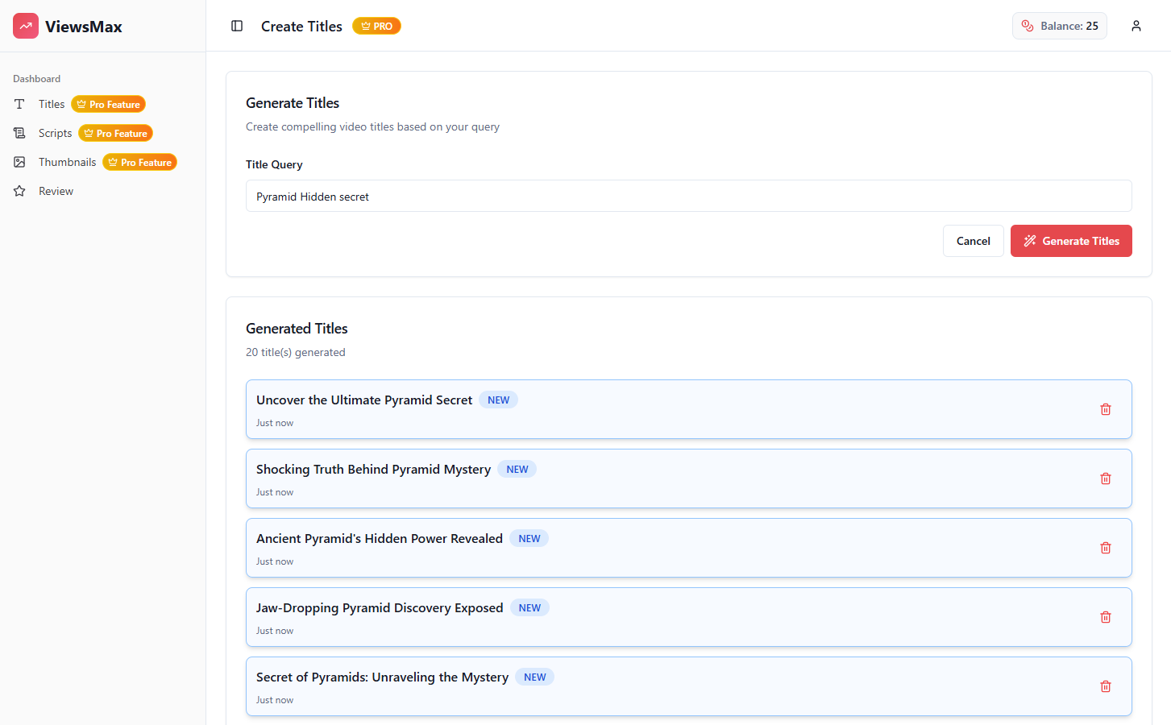Delete 'Uncover the Ultimate Pyramid Secret' title

tap(1106, 409)
